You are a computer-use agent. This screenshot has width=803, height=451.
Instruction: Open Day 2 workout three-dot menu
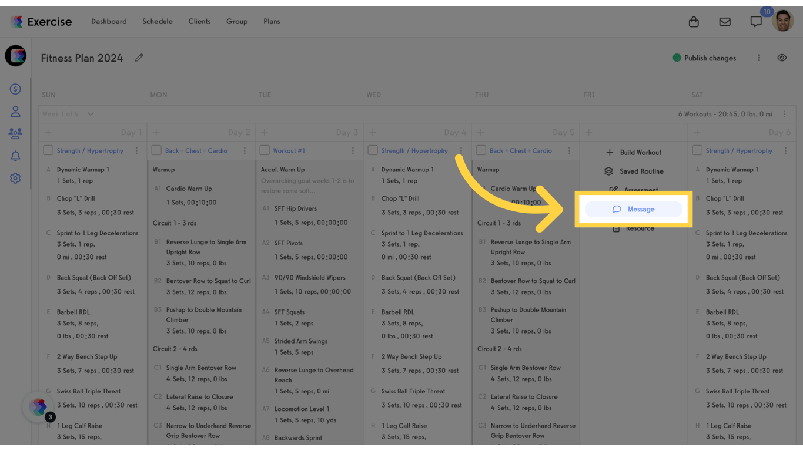(245, 151)
